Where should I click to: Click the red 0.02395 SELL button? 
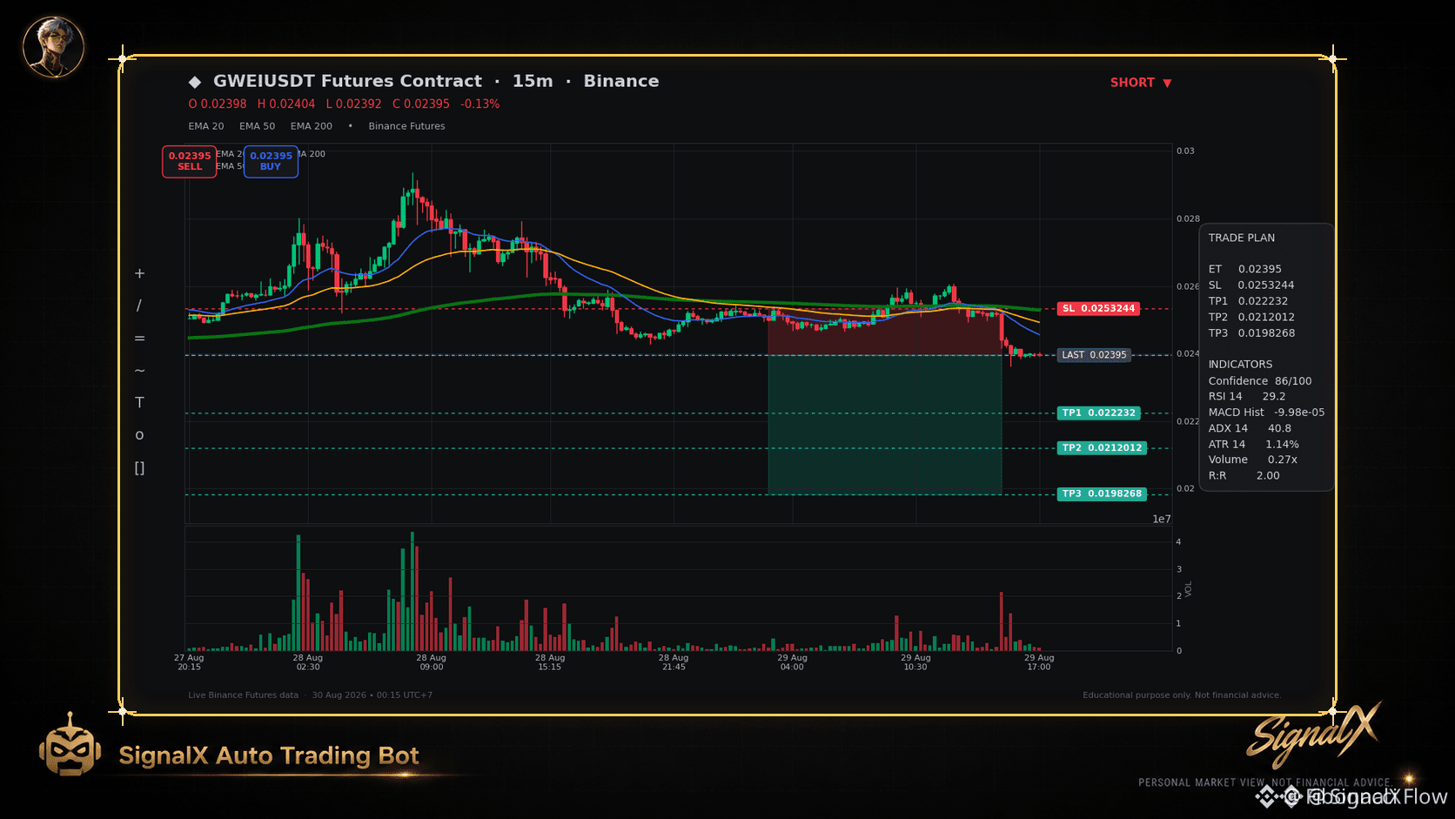coord(190,161)
